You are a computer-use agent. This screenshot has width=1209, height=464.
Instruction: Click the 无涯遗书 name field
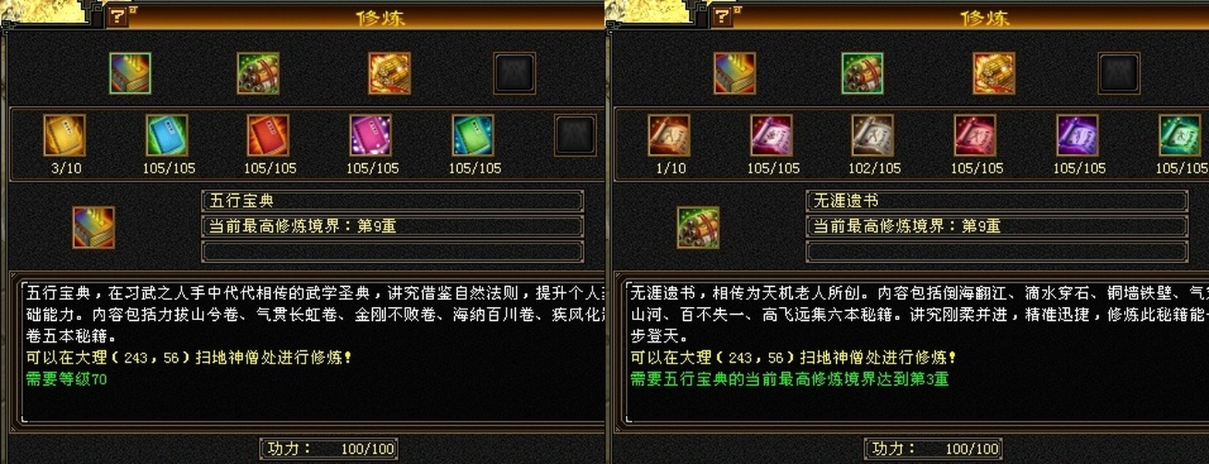(997, 201)
